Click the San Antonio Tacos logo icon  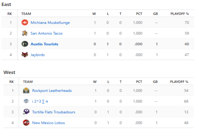point(25,33)
